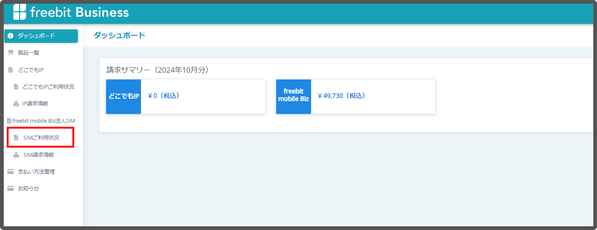597x230 pixels.
Task: Click the money bag icon beside IP請求情報
Action: (x=16, y=104)
